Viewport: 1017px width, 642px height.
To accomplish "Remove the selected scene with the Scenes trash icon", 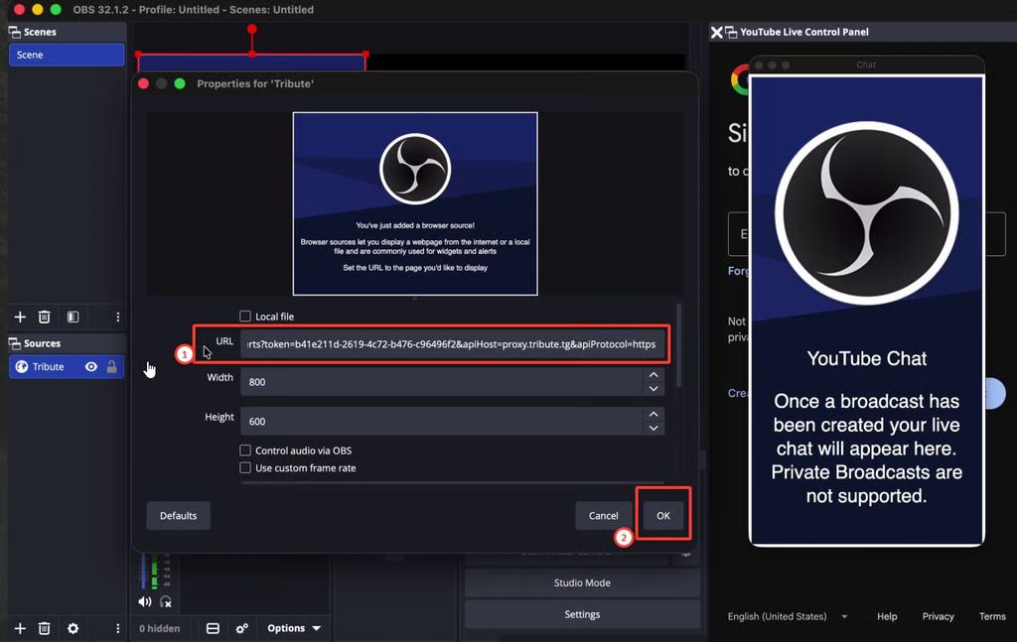I will click(x=44, y=317).
